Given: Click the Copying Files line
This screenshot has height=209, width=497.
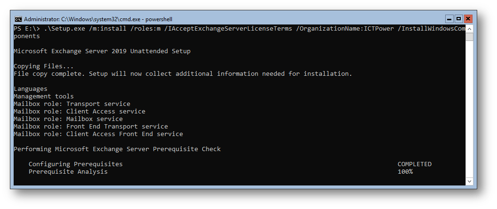Looking at the screenshot, I should [x=44, y=66].
